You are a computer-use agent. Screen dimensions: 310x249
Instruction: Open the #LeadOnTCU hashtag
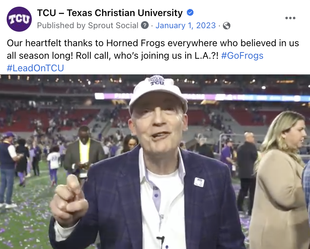35,68
